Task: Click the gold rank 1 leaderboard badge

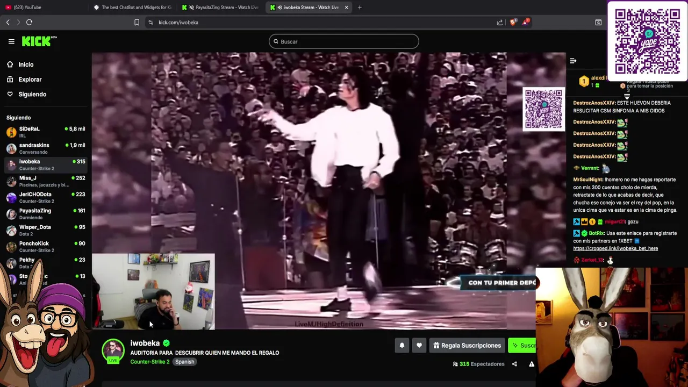Action: [x=584, y=82]
